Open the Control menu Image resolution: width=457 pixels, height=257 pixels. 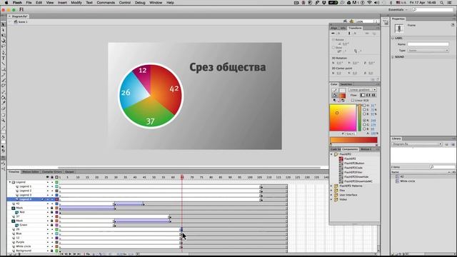pyautogui.click(x=125, y=3)
